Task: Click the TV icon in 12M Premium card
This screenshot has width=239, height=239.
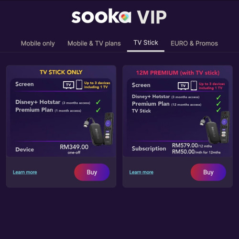Action: point(183,86)
